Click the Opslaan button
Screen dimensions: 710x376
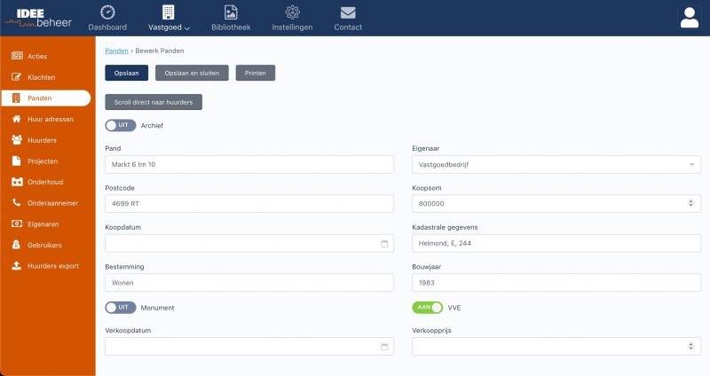point(126,74)
